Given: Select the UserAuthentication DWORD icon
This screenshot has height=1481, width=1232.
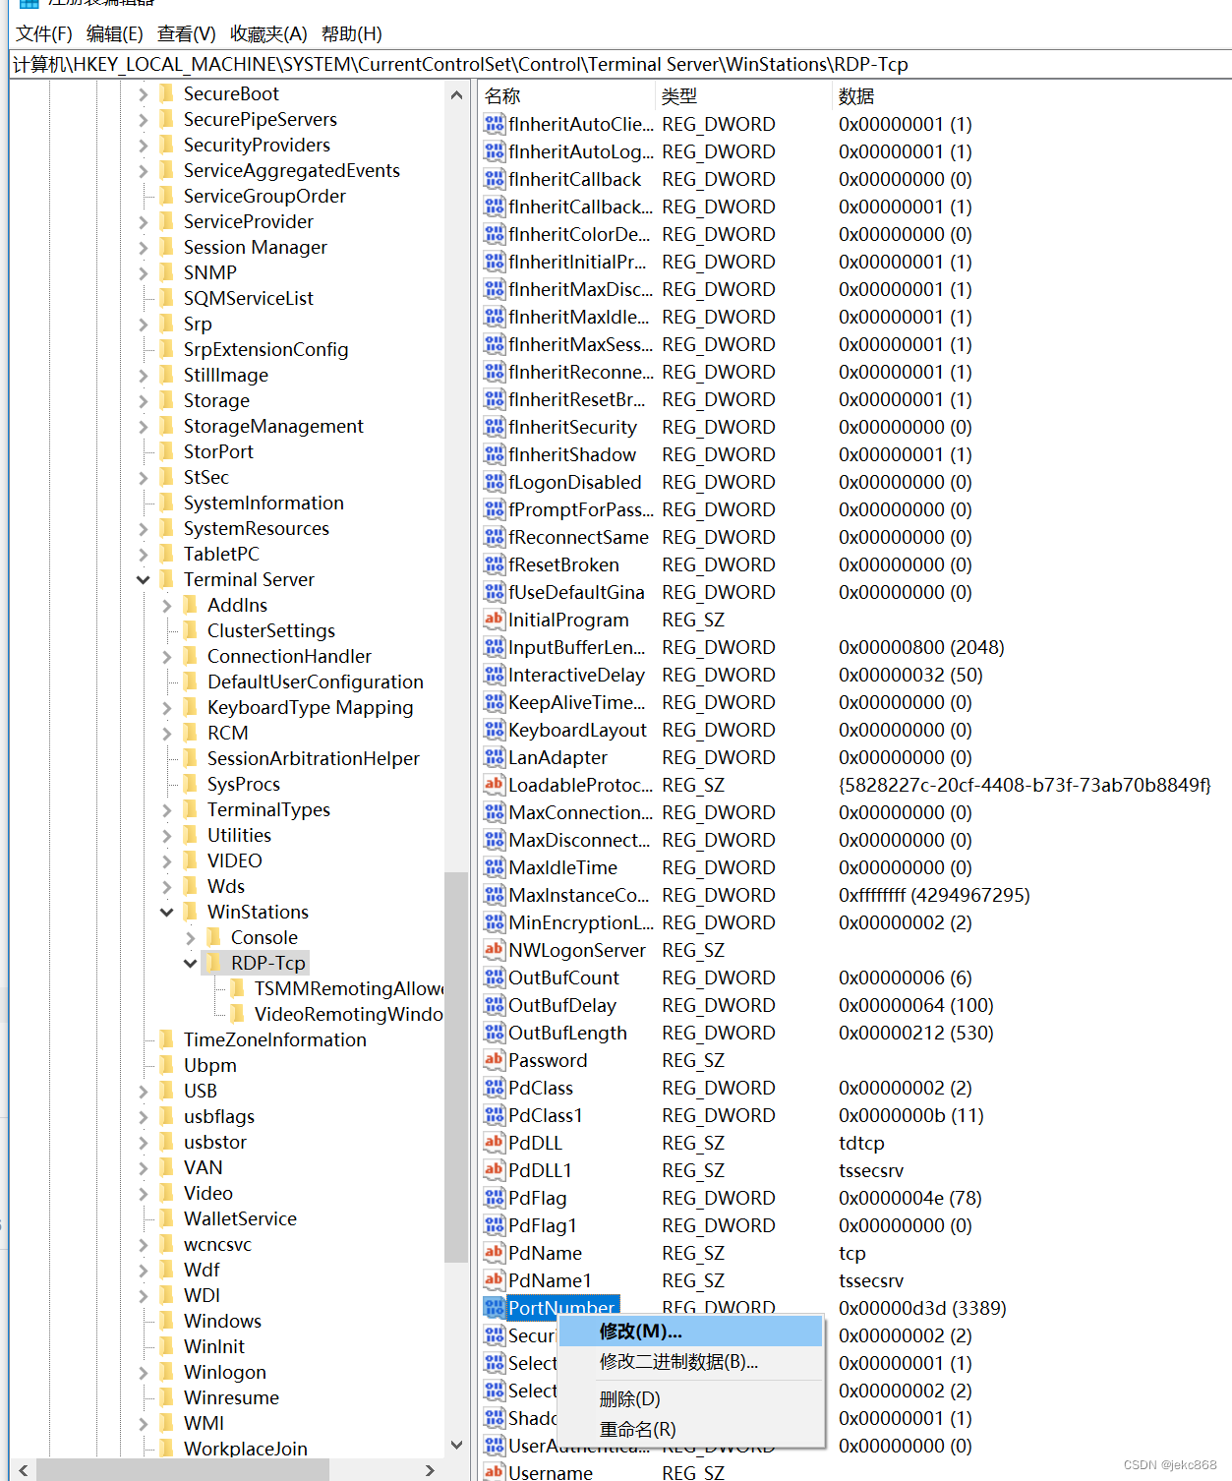Looking at the screenshot, I should 495,1446.
